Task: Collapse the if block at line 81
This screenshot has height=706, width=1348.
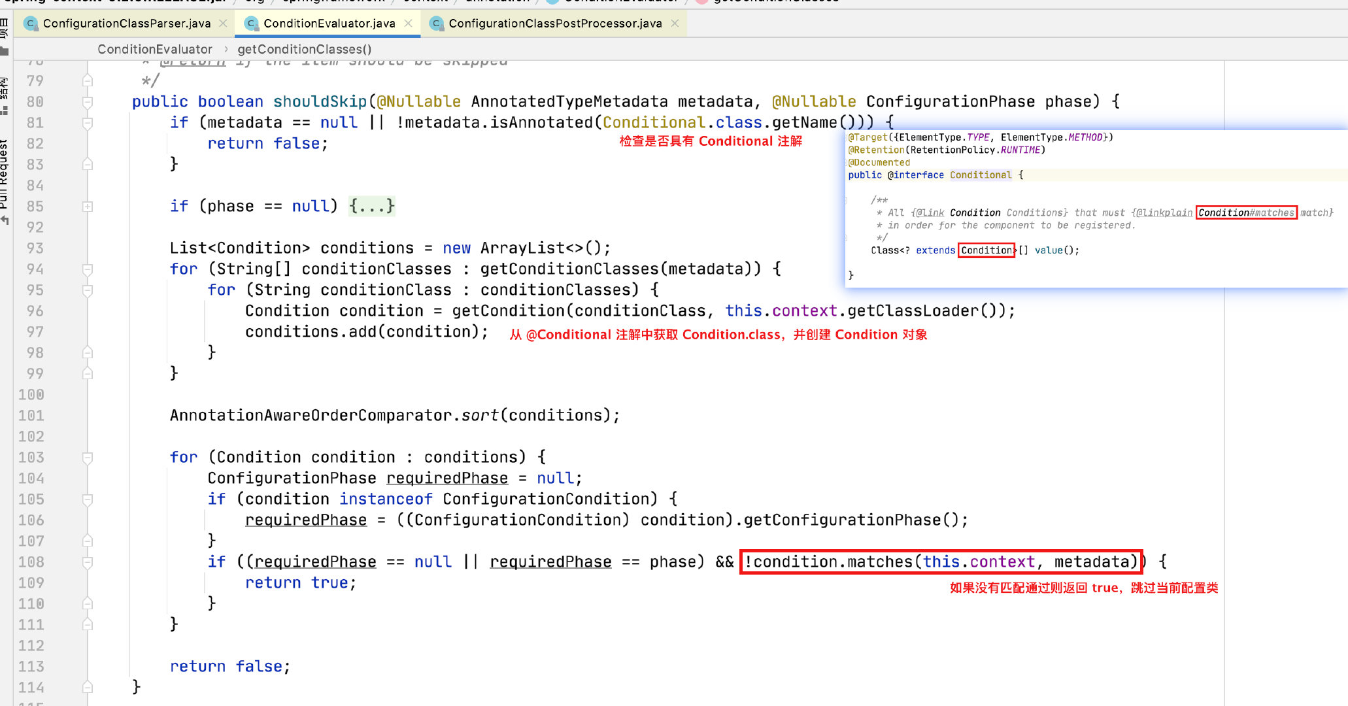Action: point(87,123)
